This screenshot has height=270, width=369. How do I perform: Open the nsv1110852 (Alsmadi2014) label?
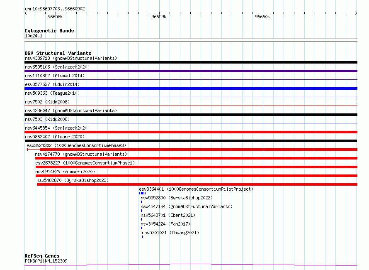(55, 76)
